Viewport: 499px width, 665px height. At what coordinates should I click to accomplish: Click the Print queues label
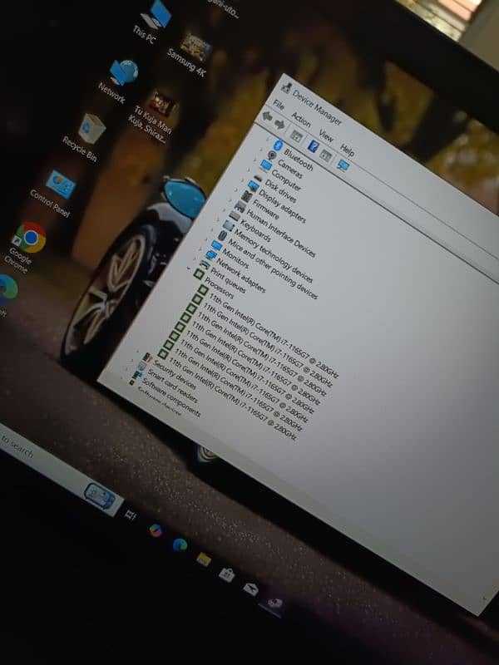pos(228,280)
